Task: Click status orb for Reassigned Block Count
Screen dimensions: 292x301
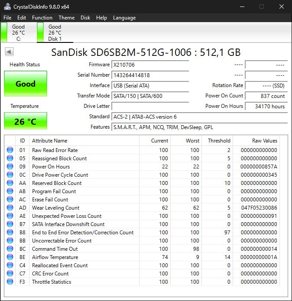Action: [x=10, y=158]
